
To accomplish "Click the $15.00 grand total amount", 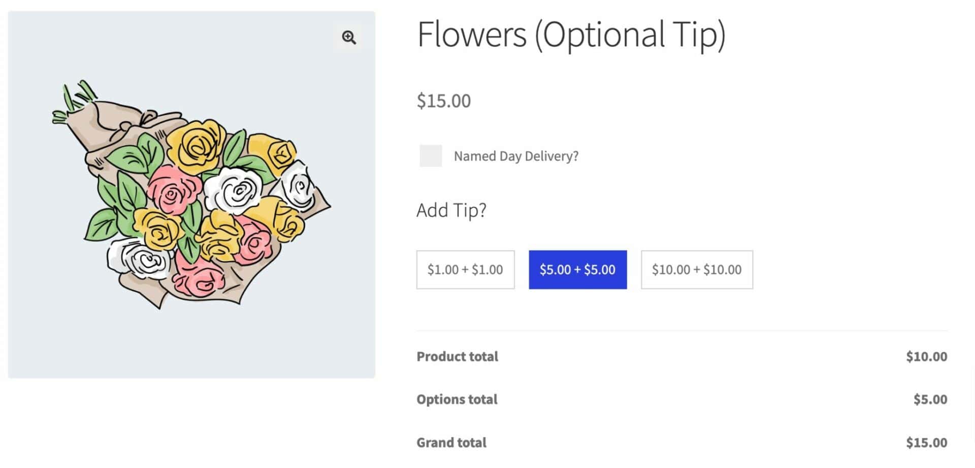I will click(x=926, y=443).
